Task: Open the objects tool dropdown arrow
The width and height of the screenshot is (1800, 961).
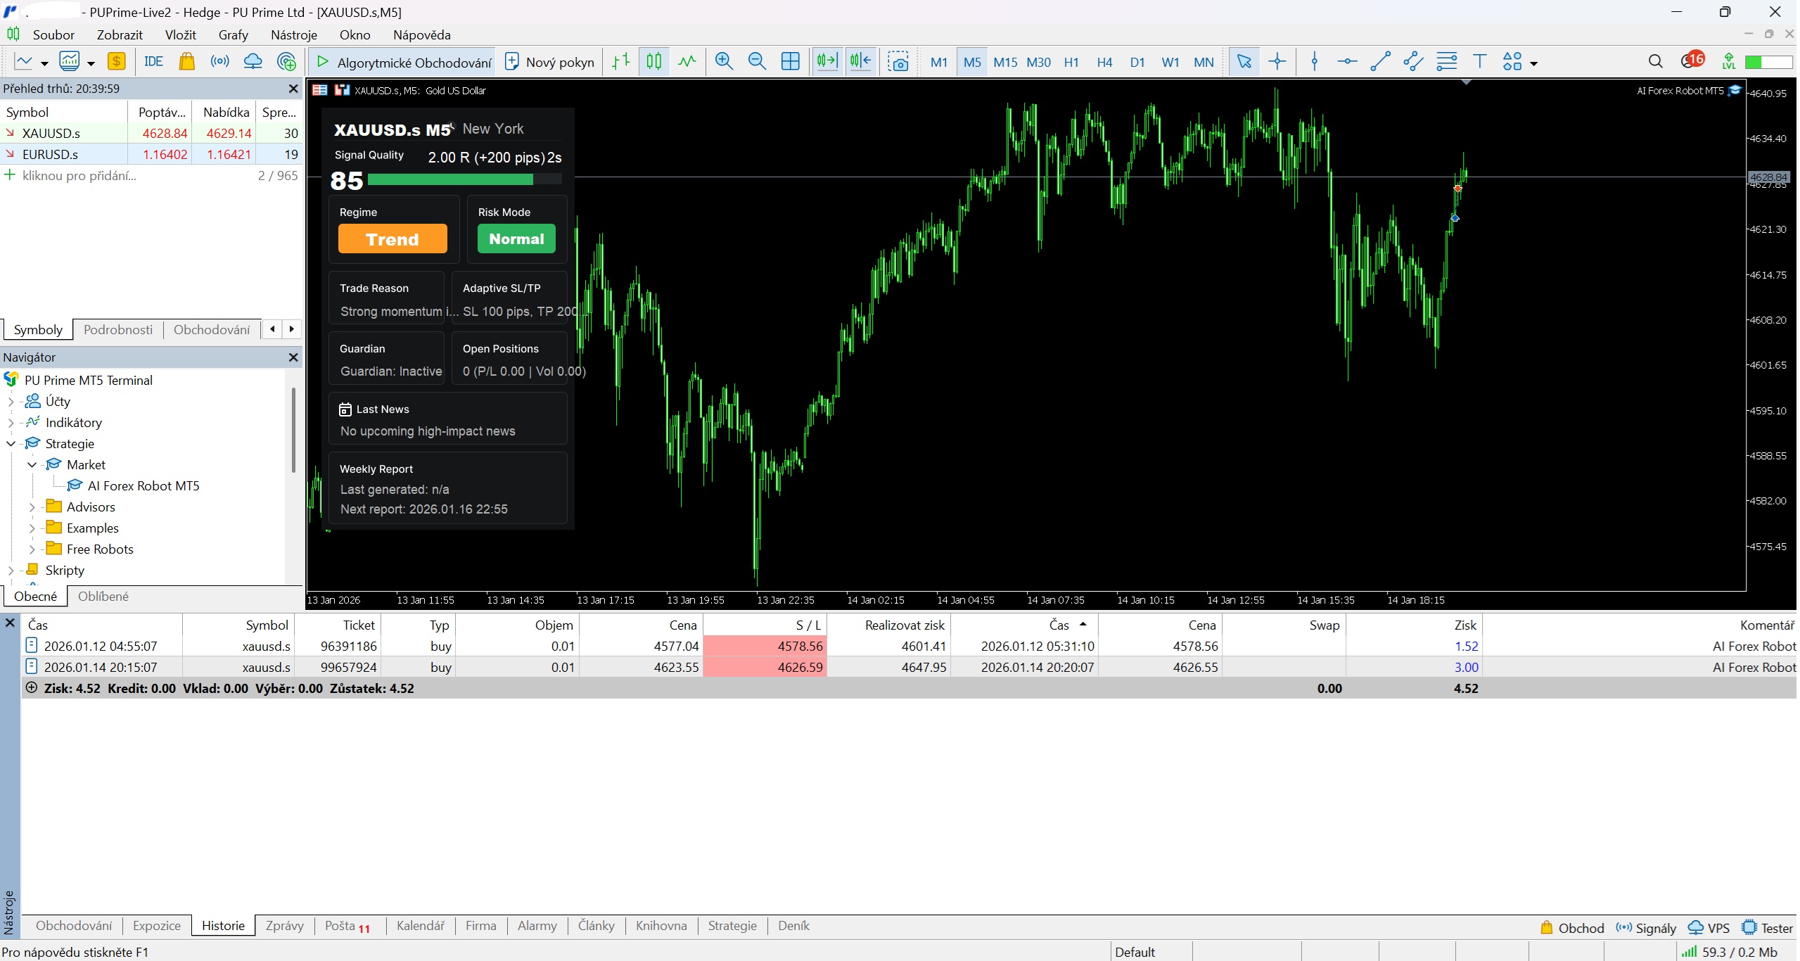Action: point(1534,63)
